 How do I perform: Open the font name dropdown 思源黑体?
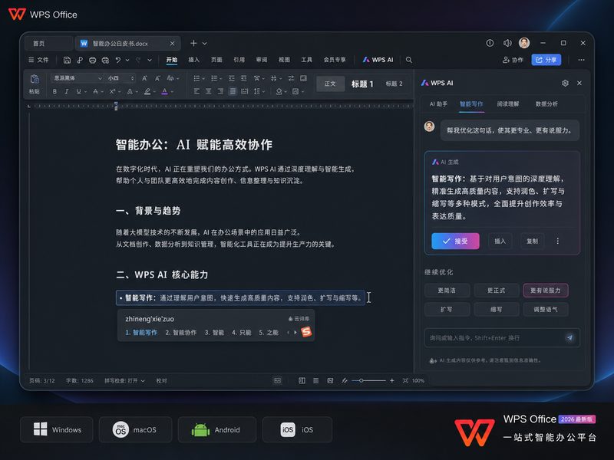point(78,78)
